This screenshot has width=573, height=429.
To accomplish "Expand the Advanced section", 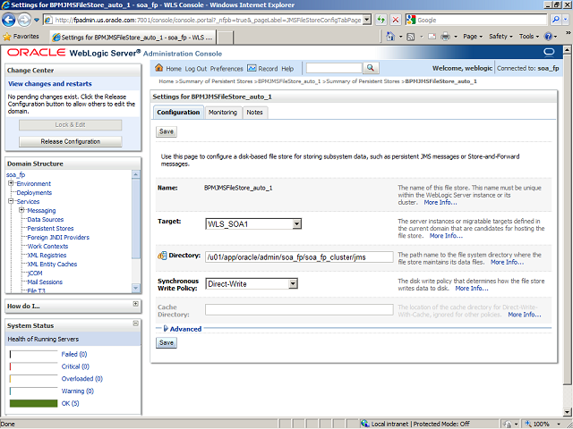I will click(x=164, y=329).
